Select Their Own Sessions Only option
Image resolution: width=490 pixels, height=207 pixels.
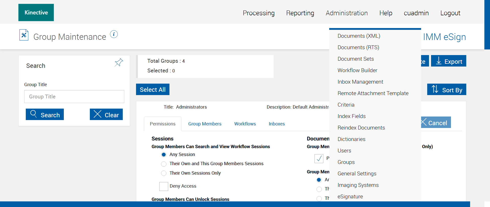[x=164, y=173]
